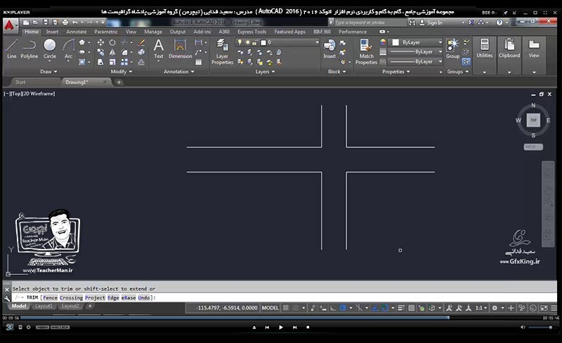Expand the Draw panel
This screenshot has width=562, height=343.
pos(48,72)
